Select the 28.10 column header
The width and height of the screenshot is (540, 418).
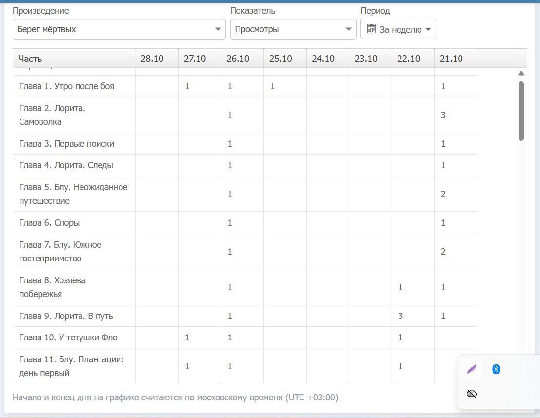point(152,59)
